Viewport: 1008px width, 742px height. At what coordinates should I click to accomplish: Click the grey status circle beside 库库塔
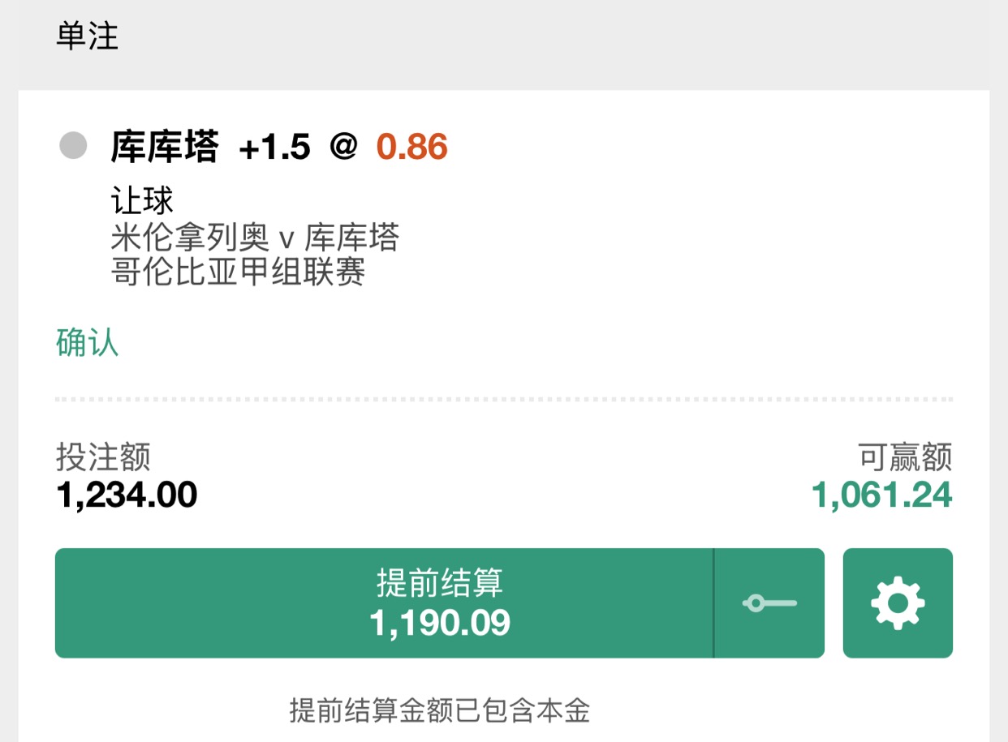coord(73,146)
